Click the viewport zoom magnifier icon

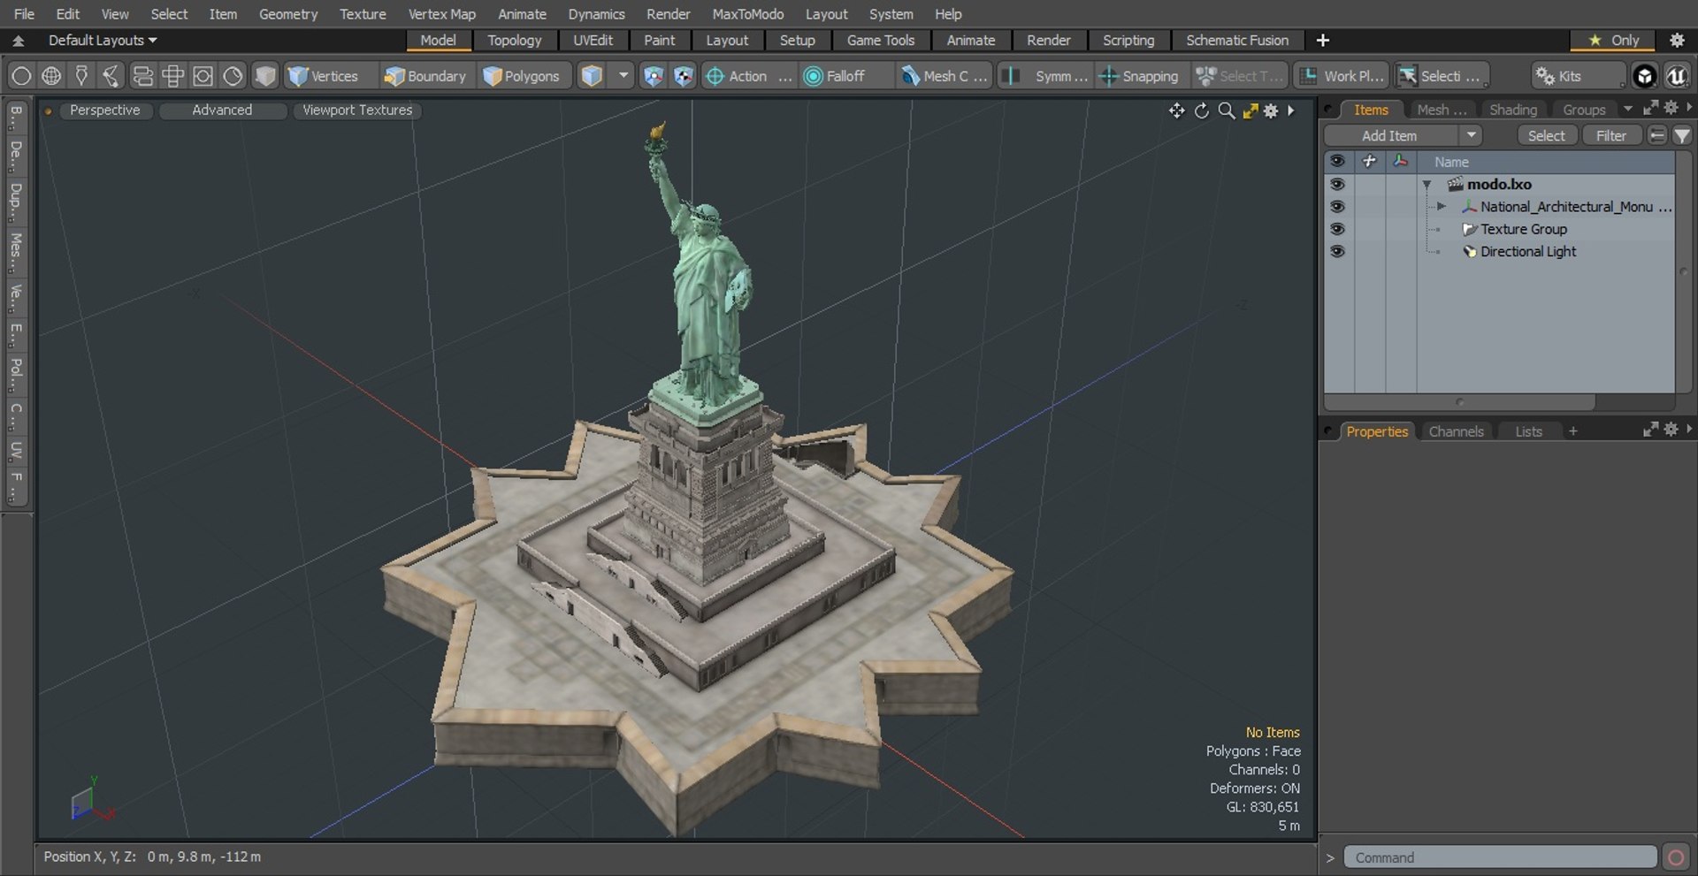click(x=1226, y=110)
